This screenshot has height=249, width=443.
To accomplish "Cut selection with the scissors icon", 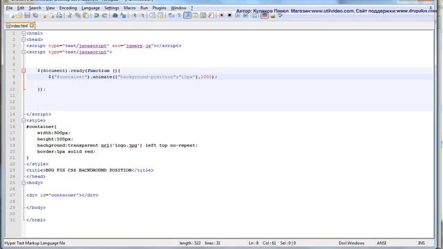I will (x=69, y=15).
